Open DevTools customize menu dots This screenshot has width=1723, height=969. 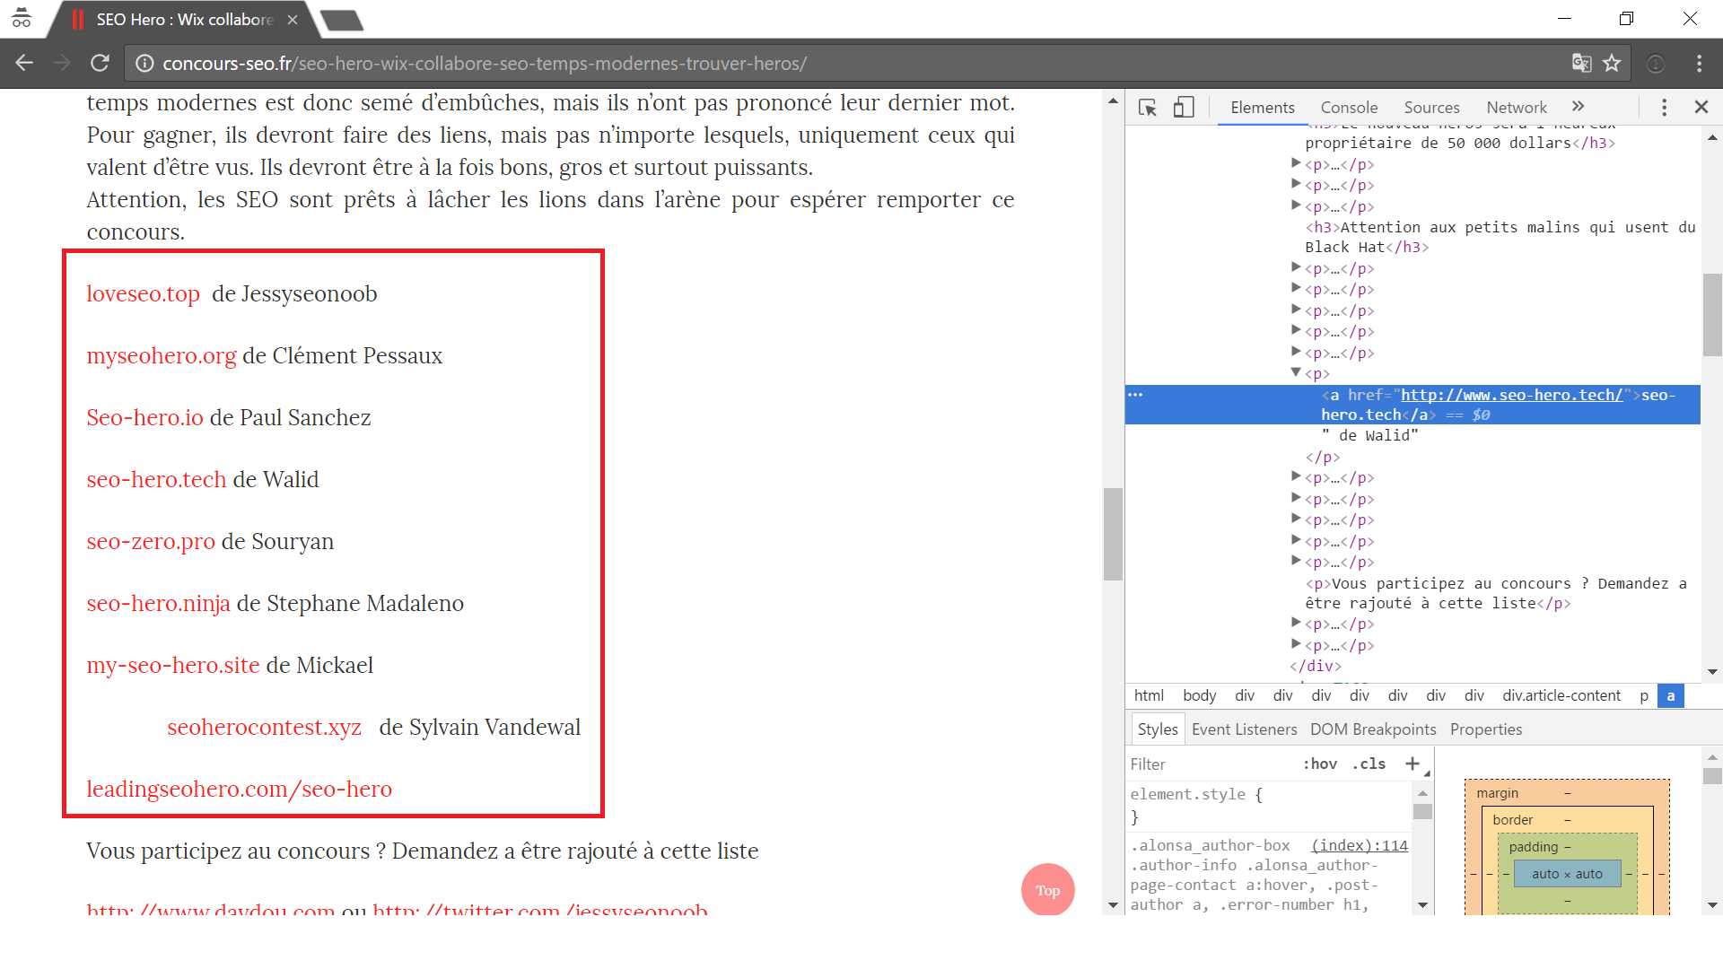1664,108
